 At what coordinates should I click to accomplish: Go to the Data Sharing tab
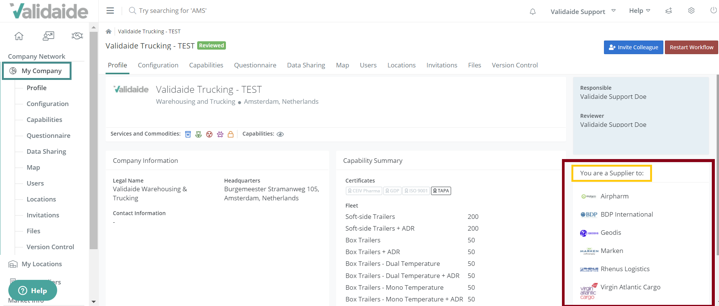pyautogui.click(x=306, y=65)
